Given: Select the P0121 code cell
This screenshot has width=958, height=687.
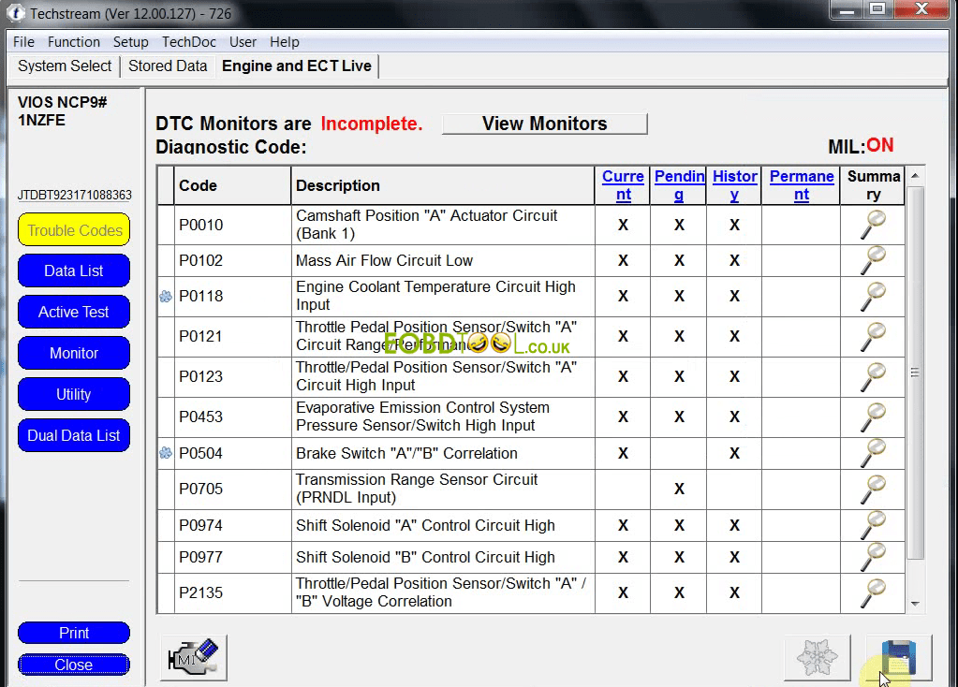Looking at the screenshot, I should click(233, 336).
